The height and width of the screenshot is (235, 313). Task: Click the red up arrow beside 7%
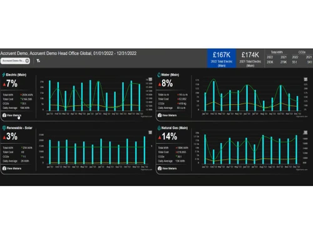4,85
